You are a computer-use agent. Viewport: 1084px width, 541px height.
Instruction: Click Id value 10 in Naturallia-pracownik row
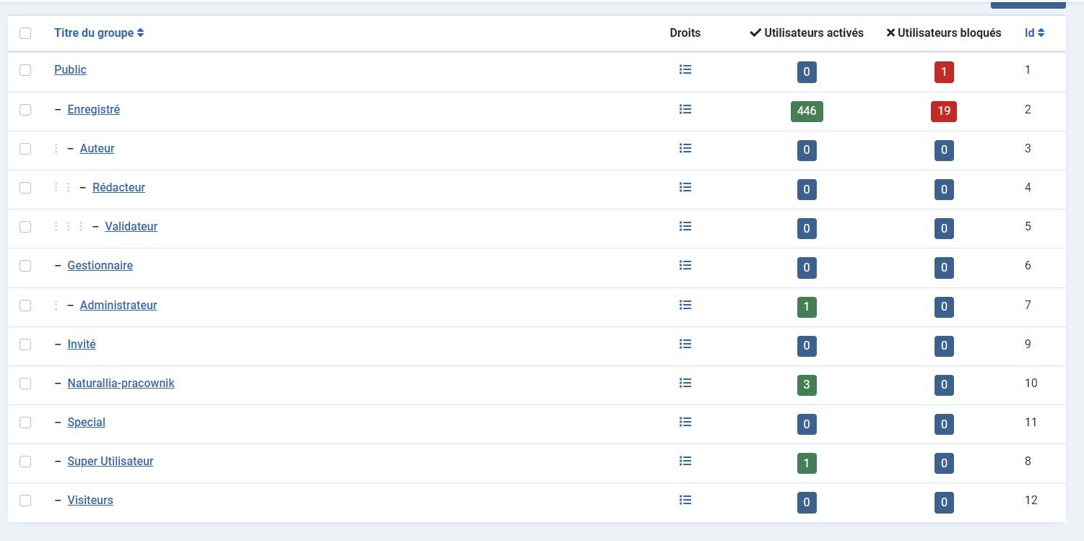point(1031,383)
